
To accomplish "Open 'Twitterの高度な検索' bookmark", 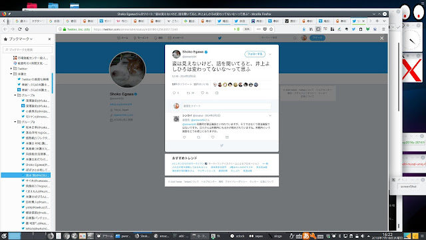I will (33, 79).
